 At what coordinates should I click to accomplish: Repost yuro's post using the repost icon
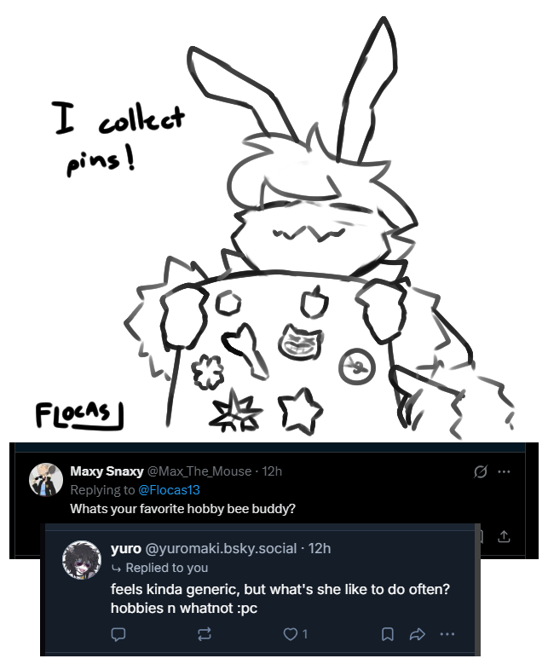pos(205,633)
